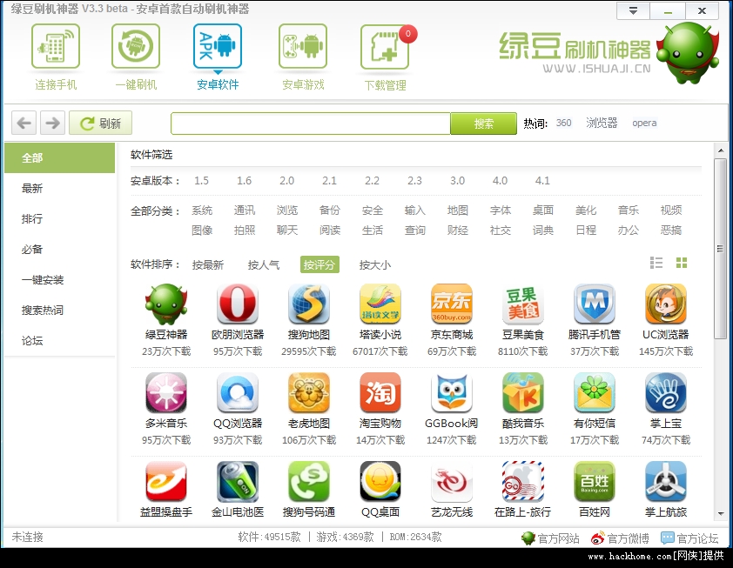The image size is (733, 568).
Task: Sort software by 按评分
Action: (x=319, y=264)
